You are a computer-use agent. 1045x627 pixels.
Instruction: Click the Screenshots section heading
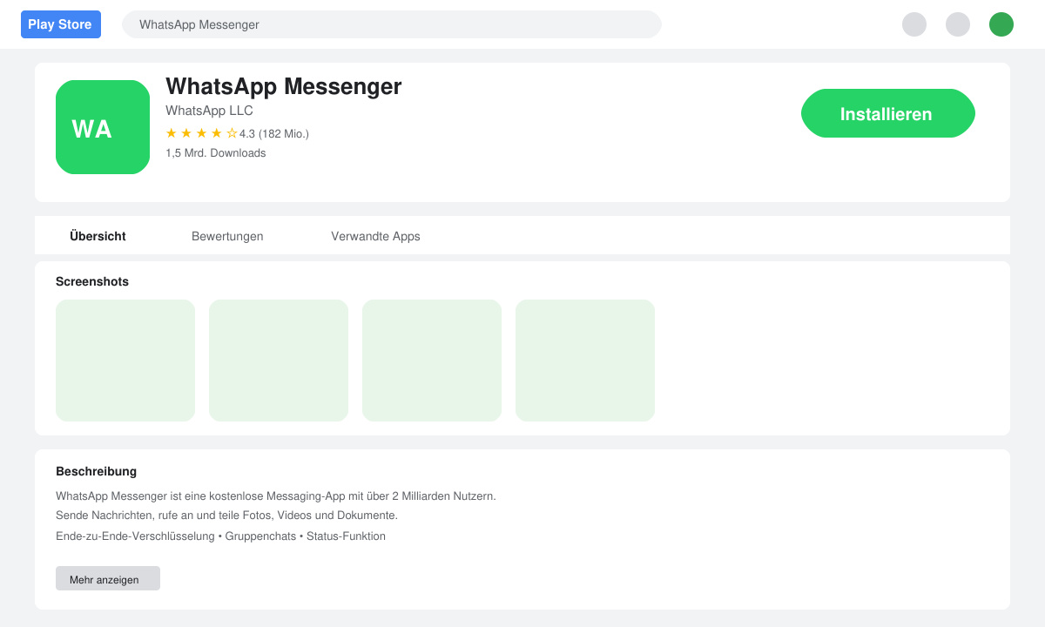pyautogui.click(x=92, y=281)
